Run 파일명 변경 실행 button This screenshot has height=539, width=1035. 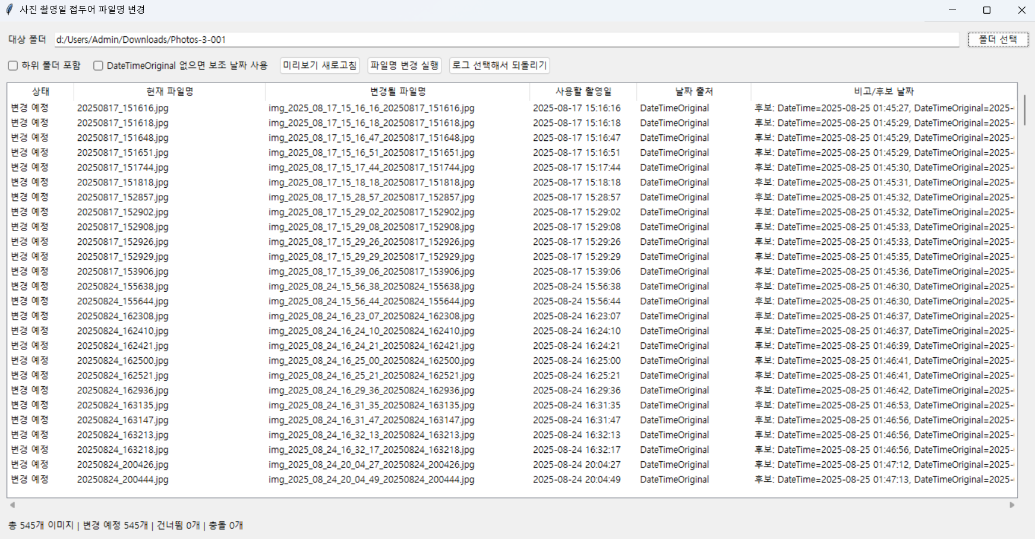tap(405, 65)
